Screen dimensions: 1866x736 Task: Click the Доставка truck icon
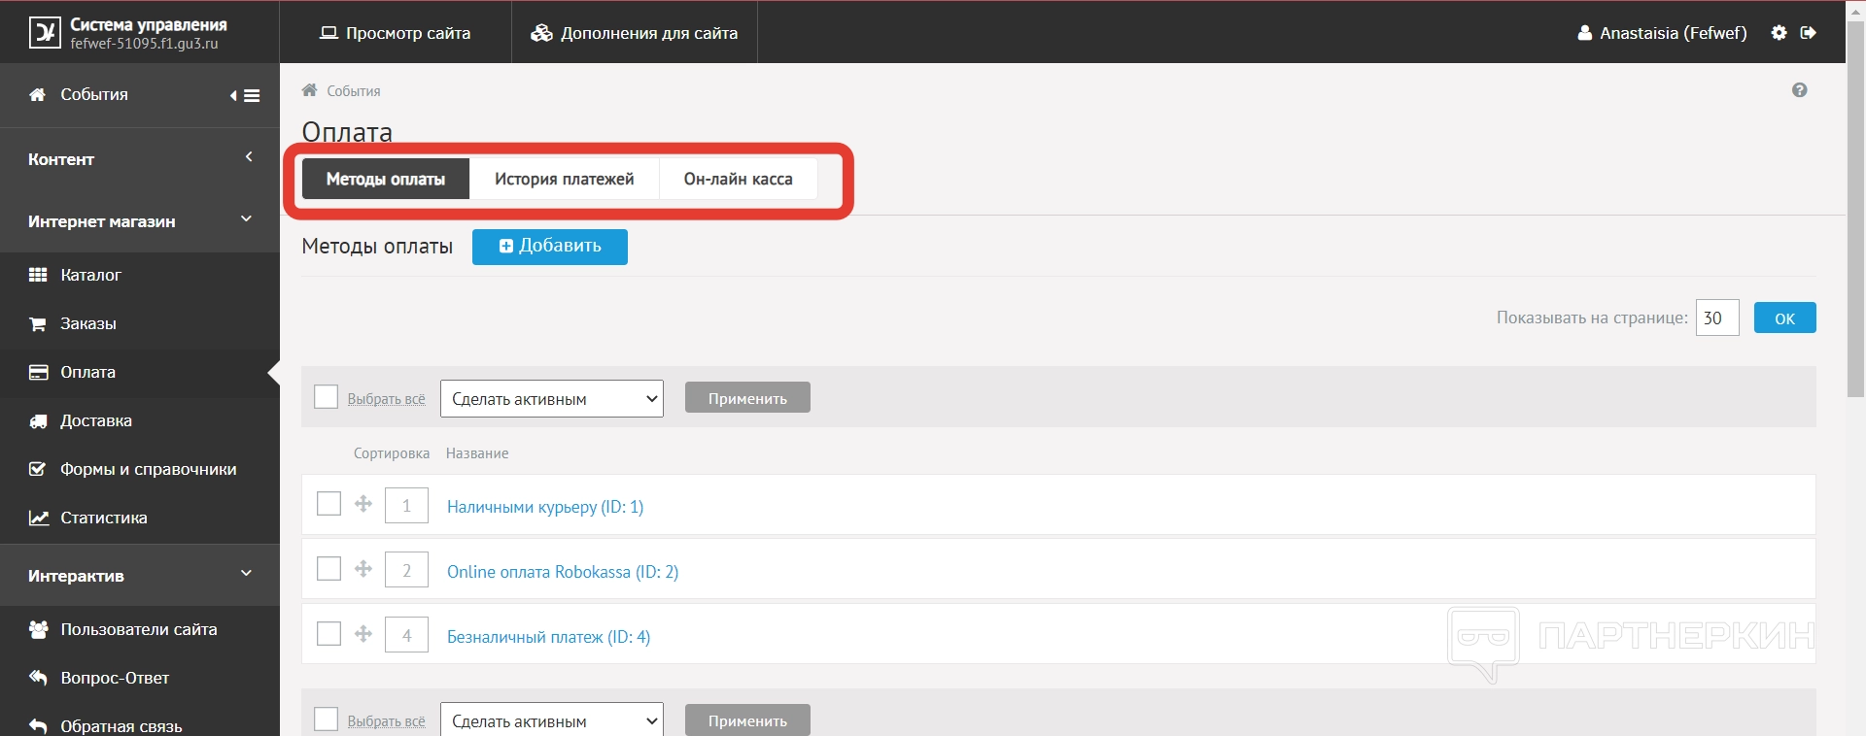[x=38, y=420]
